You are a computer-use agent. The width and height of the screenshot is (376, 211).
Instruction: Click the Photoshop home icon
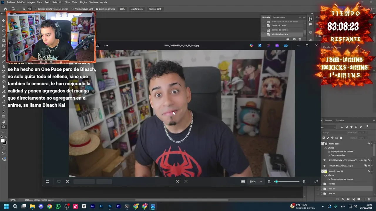(5, 9)
